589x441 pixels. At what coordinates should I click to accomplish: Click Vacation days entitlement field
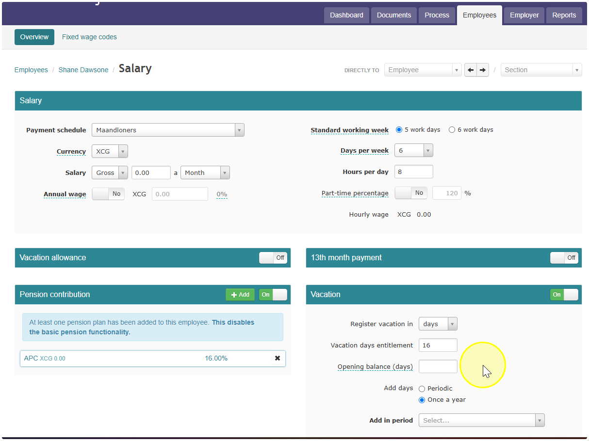(x=438, y=345)
